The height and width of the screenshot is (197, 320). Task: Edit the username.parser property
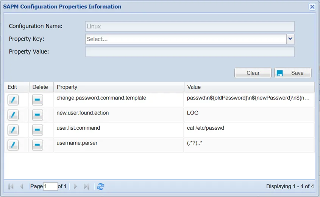(x=13, y=145)
